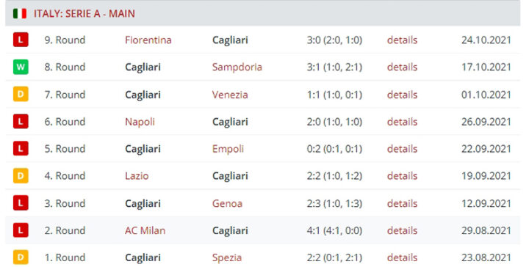Viewport: 529px width, 267px height.
Task: Click the green W badge for round 8
Action: (21, 67)
